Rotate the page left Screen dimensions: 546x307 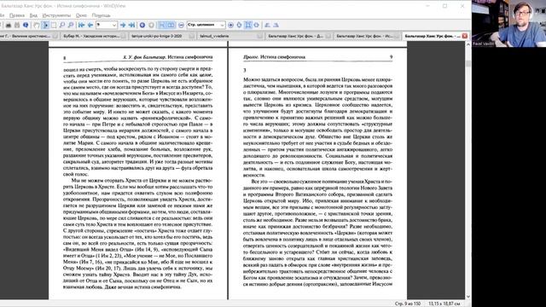click(267, 25)
